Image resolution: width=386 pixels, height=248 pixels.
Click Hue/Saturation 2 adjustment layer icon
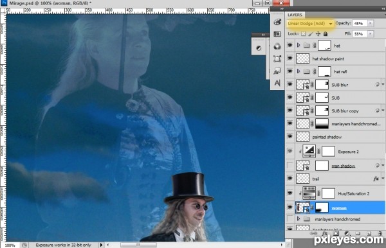309,193
